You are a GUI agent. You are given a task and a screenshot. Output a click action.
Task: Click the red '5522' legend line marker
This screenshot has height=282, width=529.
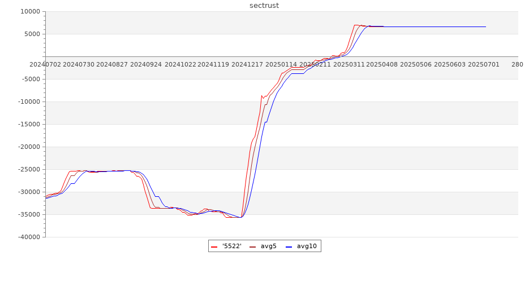coord(214,246)
